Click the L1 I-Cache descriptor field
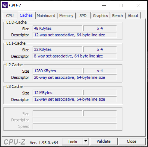148x147 pixels. click(75, 56)
